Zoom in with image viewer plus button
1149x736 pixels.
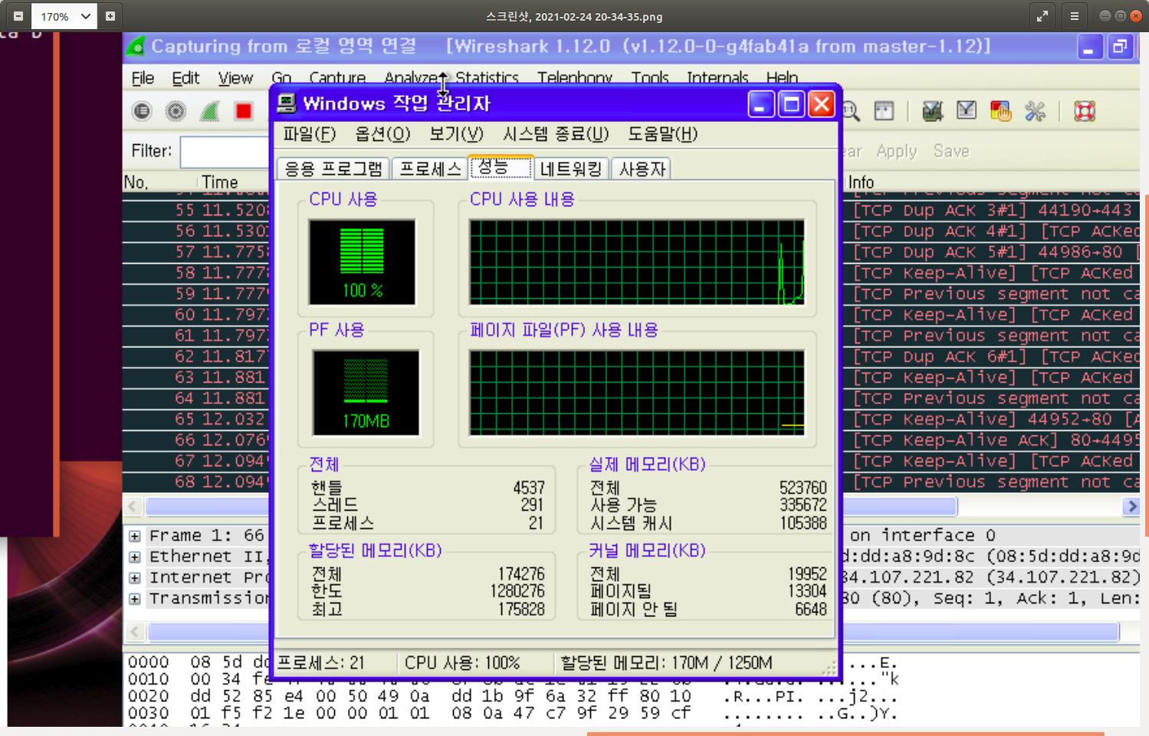pyautogui.click(x=110, y=16)
